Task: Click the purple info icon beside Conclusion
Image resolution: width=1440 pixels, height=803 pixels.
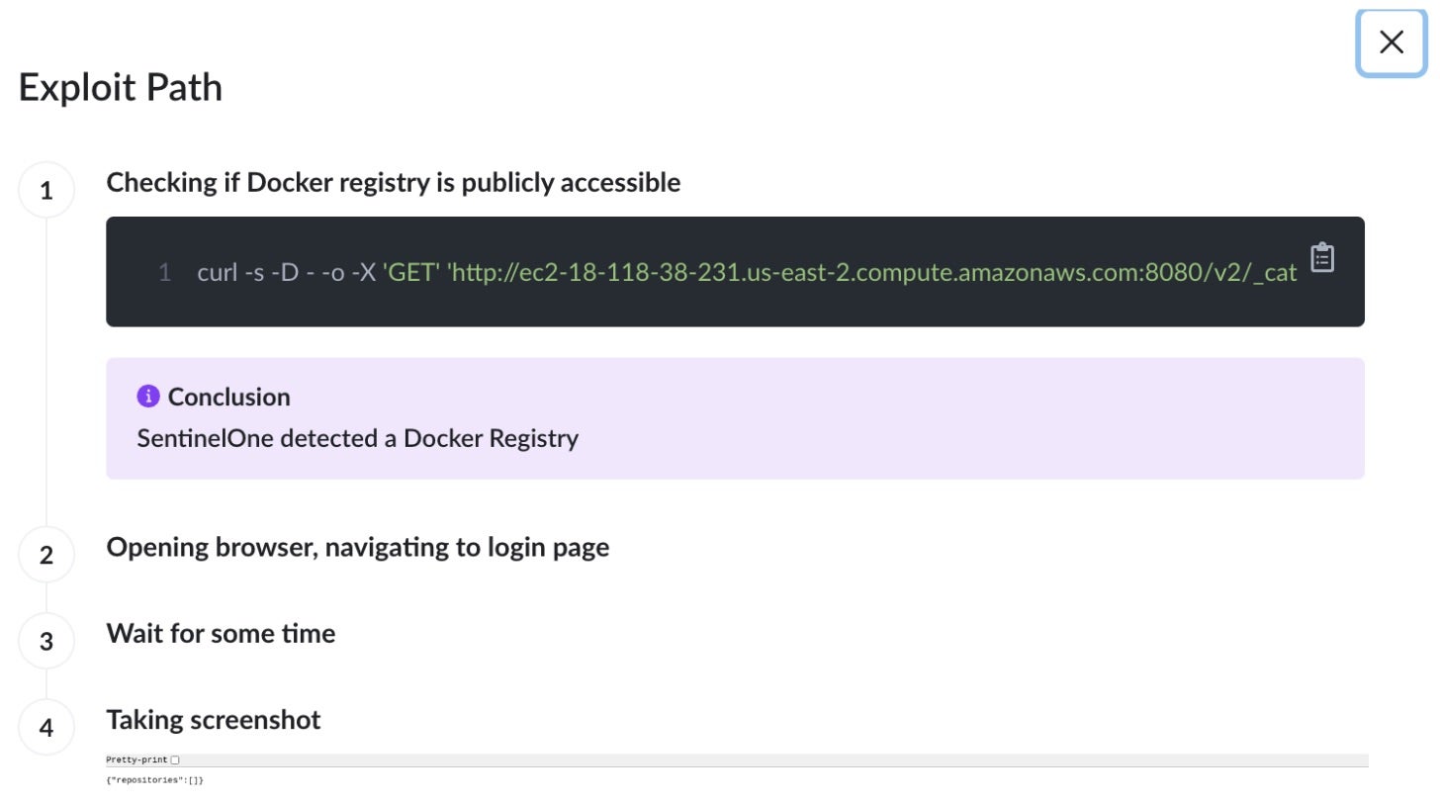Action: (147, 397)
